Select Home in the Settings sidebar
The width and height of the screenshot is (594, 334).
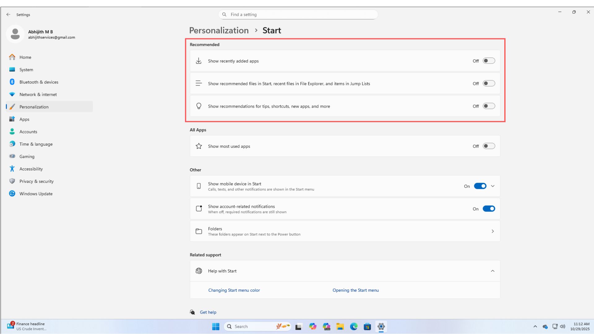point(25,57)
